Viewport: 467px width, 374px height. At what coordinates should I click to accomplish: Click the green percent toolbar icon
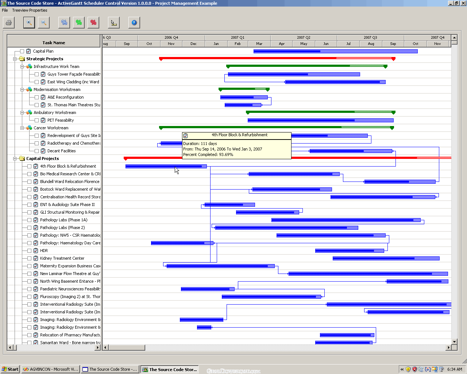[79, 23]
